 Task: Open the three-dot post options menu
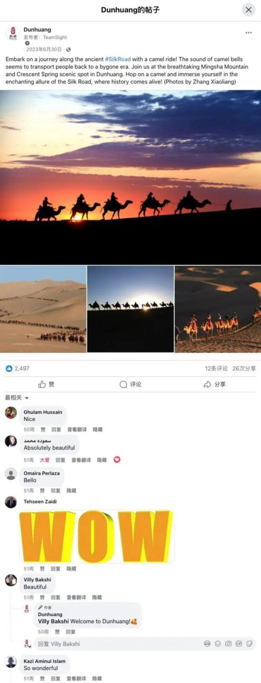248,33
